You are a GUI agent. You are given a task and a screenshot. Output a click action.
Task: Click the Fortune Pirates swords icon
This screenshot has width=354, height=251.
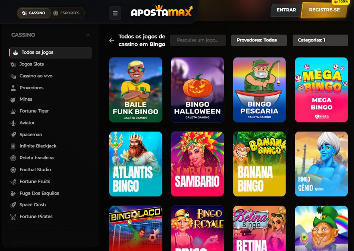13,217
